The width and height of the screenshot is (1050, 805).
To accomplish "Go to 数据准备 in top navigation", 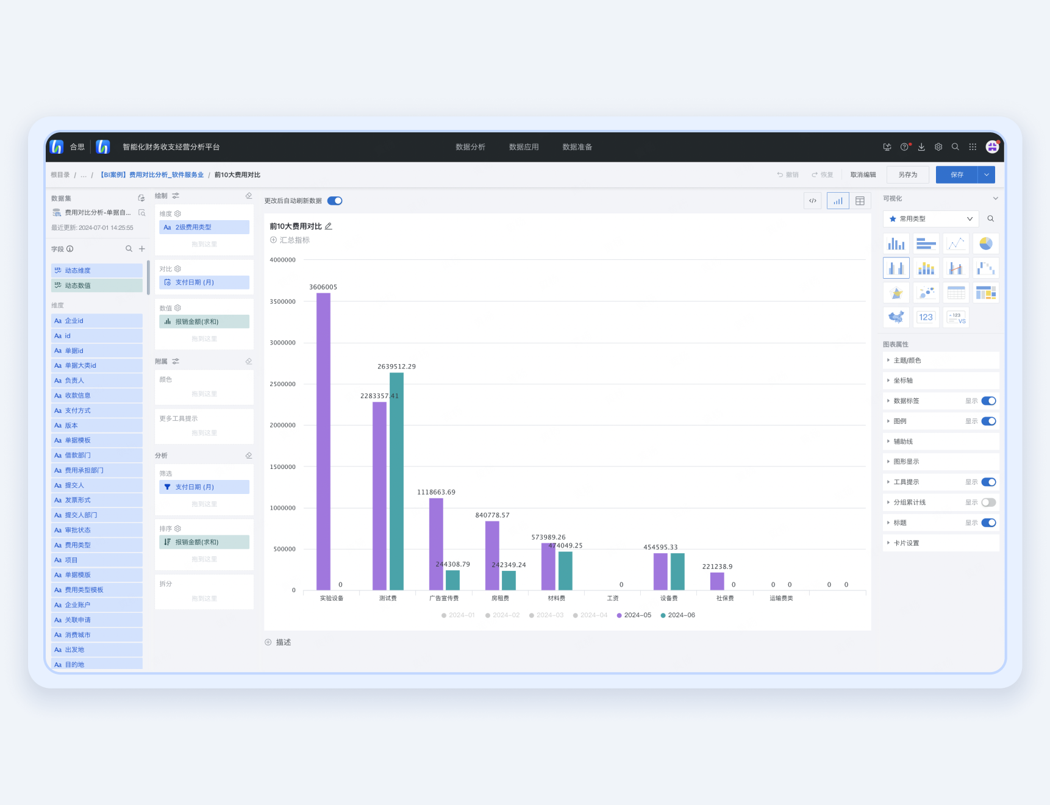I will click(x=577, y=147).
